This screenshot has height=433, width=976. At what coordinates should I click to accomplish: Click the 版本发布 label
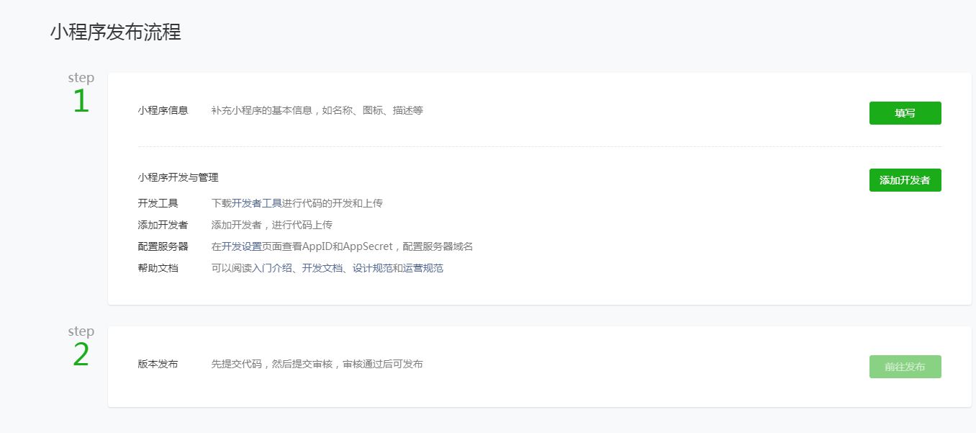coord(158,364)
